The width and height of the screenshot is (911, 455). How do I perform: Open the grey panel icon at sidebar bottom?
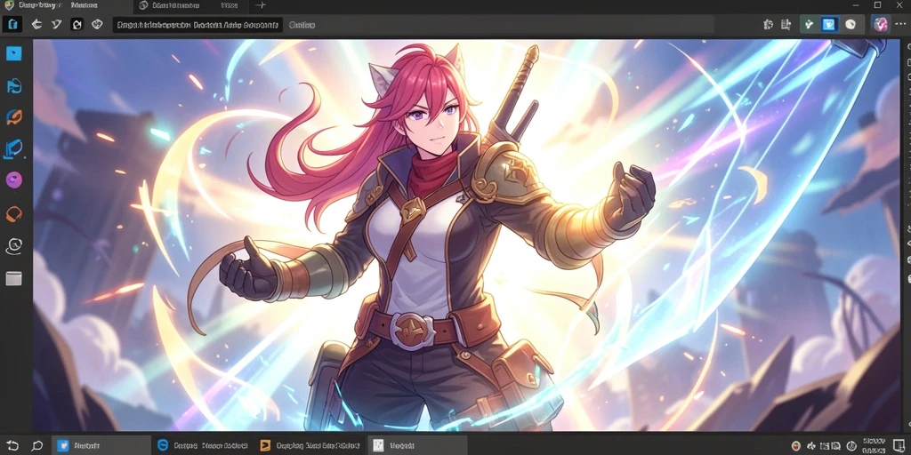pos(14,278)
